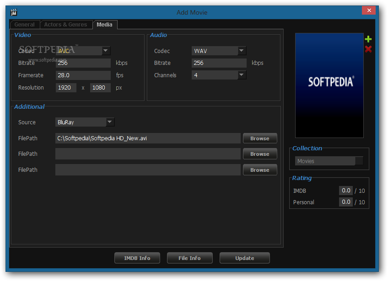Click the Personal rating 0.0 field
This screenshot has height=281, width=388.
pos(346,202)
